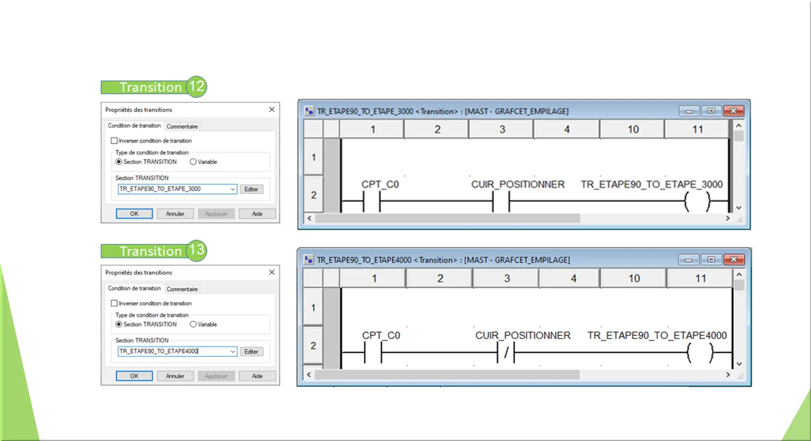Click Editer beside TR_ETAPE90_TO_ETAPE4000
811x441 pixels.
click(x=251, y=351)
